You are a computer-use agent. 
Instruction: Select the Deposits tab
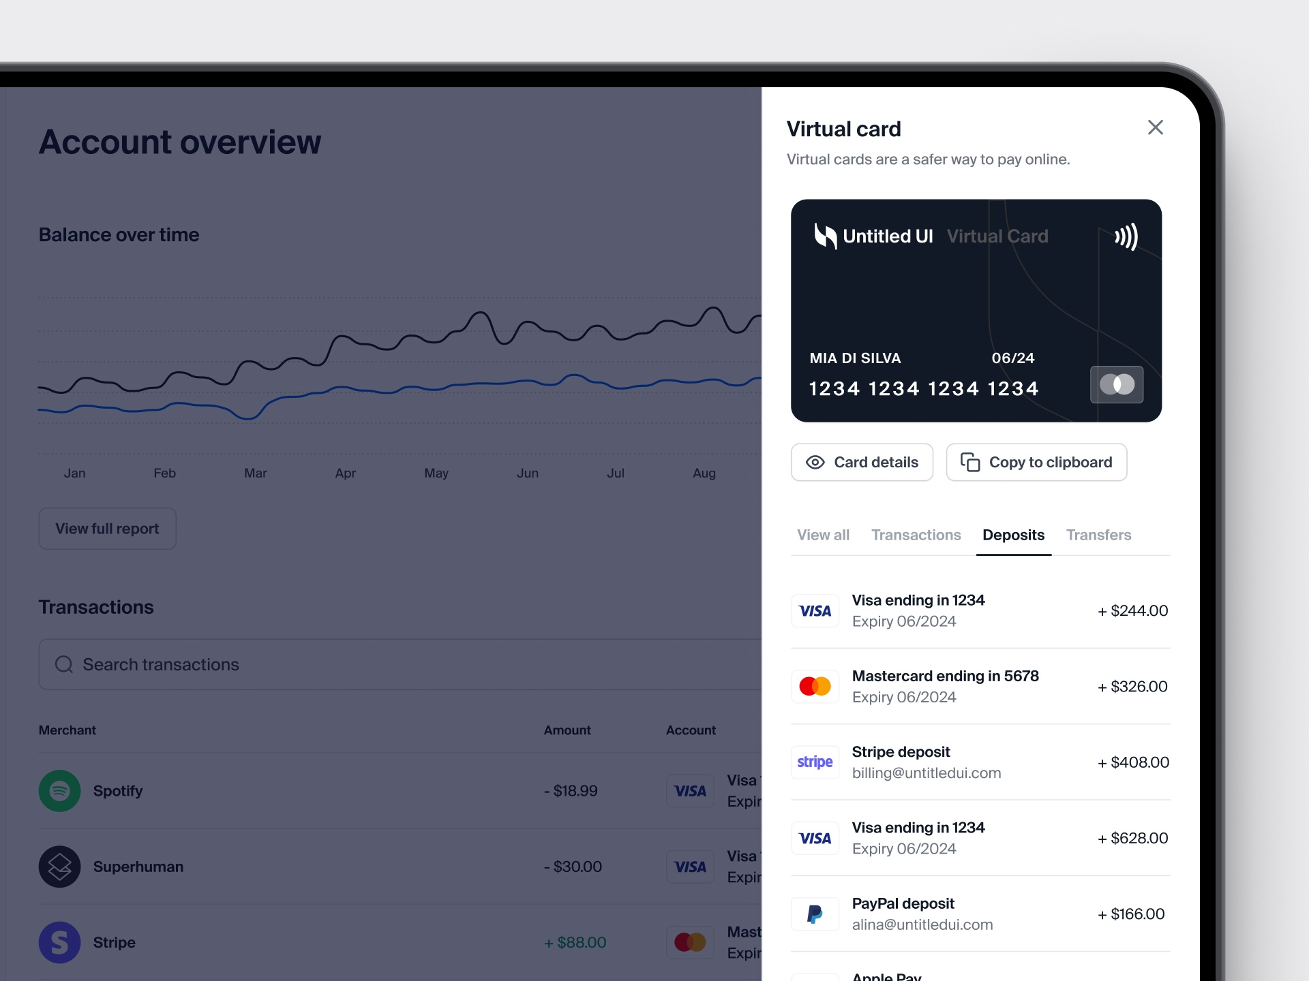click(x=1013, y=535)
